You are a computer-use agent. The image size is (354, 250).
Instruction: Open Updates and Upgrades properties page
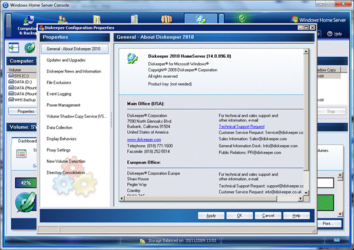(66, 60)
